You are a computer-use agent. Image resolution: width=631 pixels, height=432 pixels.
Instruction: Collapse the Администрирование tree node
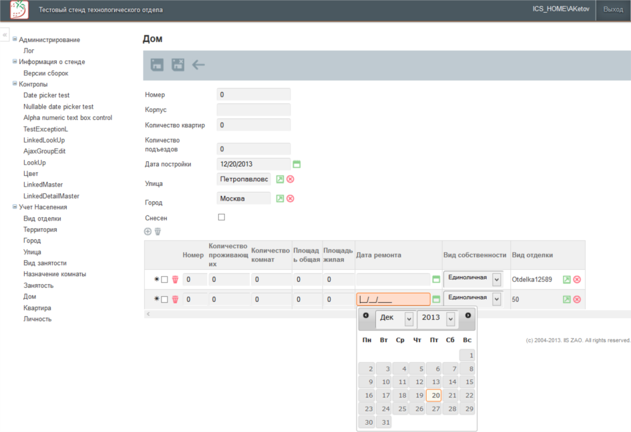click(x=15, y=39)
